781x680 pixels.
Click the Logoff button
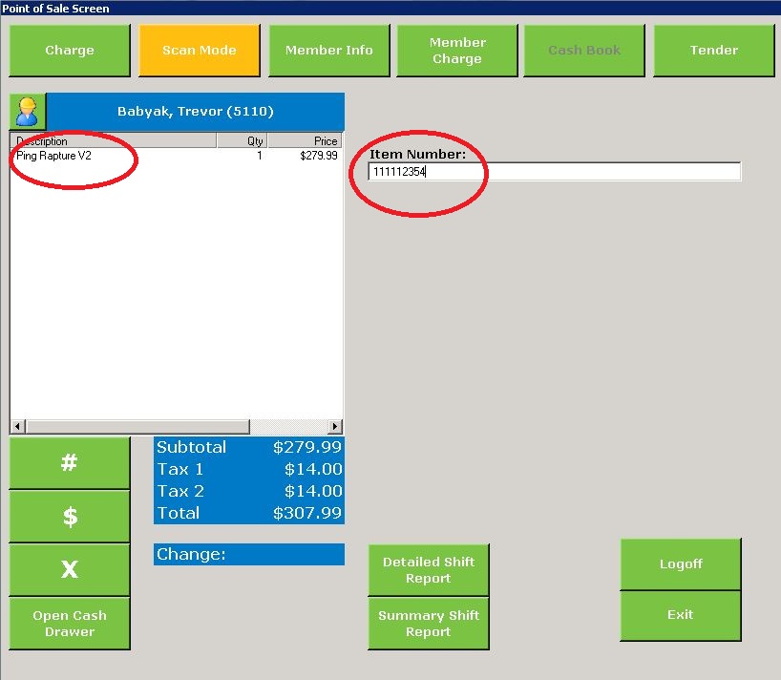coord(681,563)
